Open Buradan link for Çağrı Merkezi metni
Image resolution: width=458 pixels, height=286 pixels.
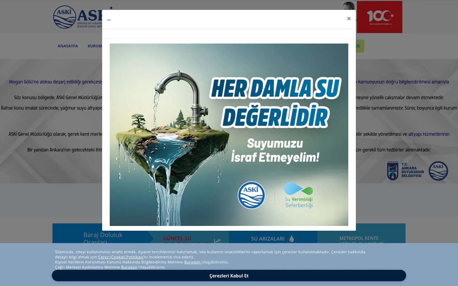tap(129, 267)
